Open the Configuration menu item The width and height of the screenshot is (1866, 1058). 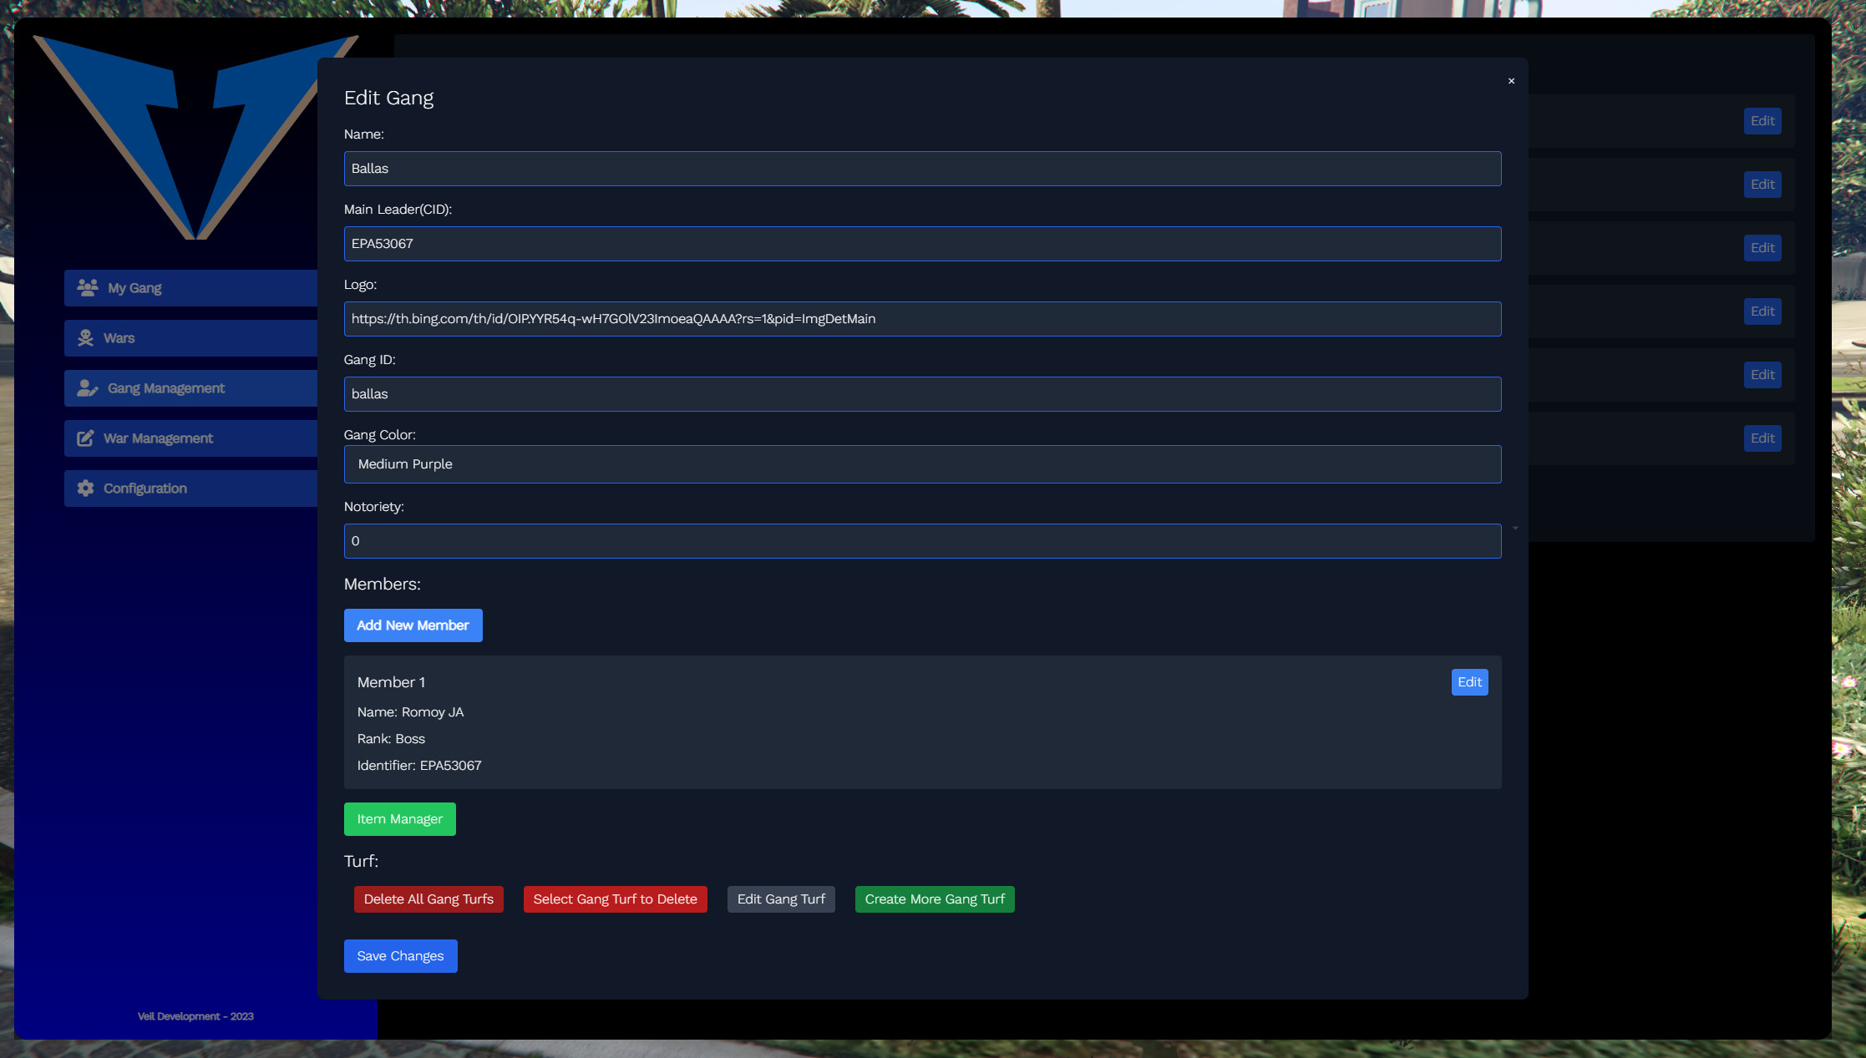pyautogui.click(x=190, y=488)
